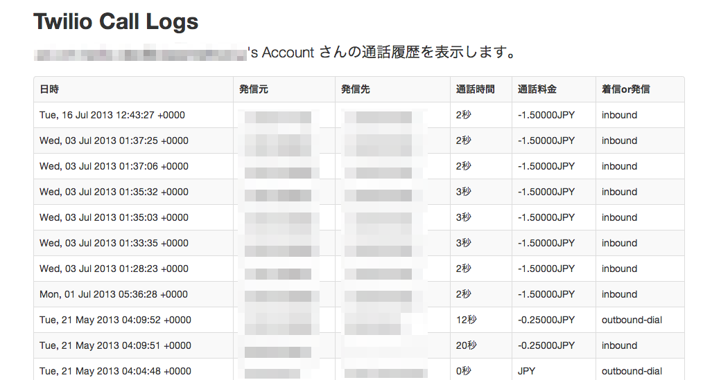Click the 通話時間 column header
This screenshot has height=380, width=712.
click(475, 89)
